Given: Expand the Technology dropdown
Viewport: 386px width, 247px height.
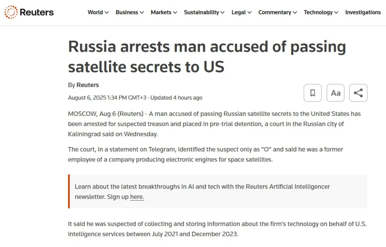Looking at the screenshot, I should [x=321, y=12].
